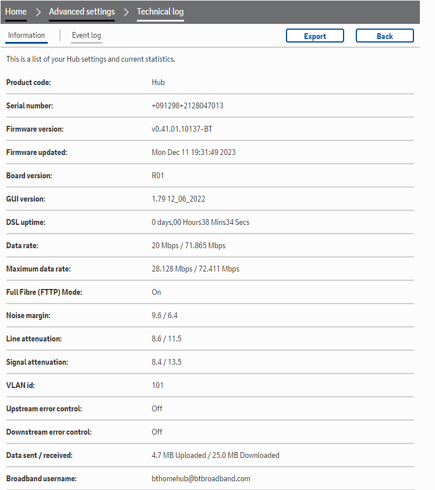Screen dimensions: 435x490
Task: Select the GUI version value
Action: click(178, 199)
